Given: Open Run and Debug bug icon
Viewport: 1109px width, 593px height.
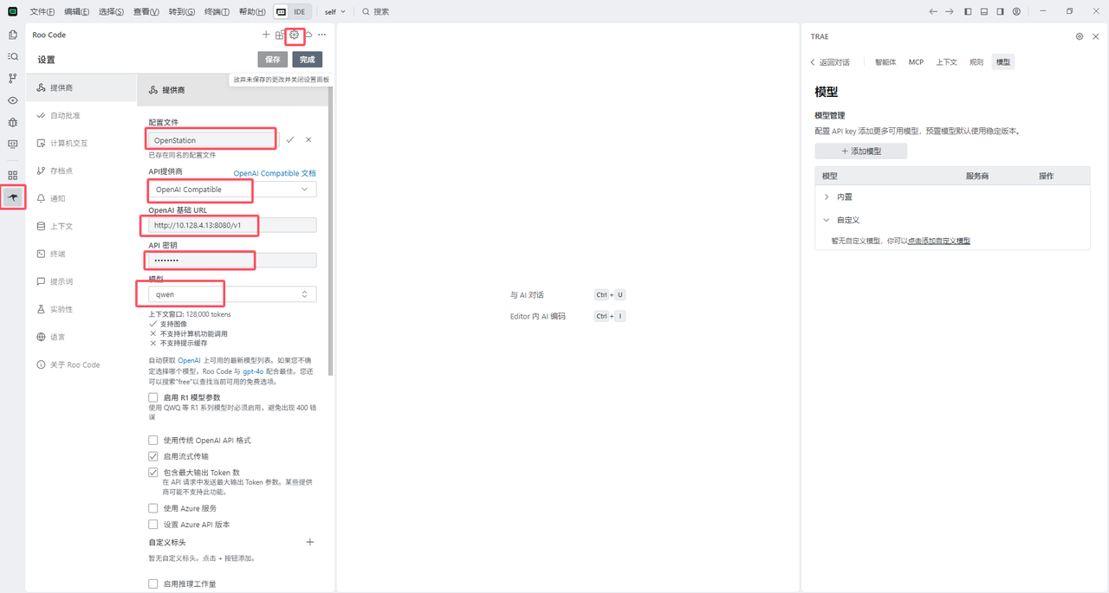Looking at the screenshot, I should point(12,123).
